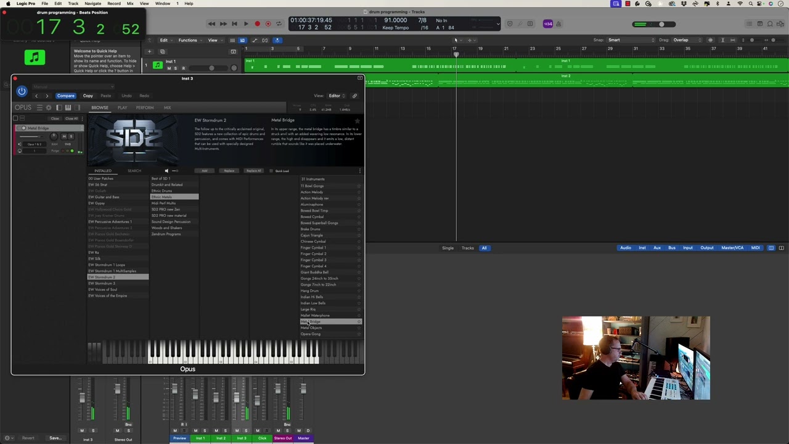789x444 pixels.
Task: Open Opus settings gear
Action: pyautogui.click(x=49, y=107)
